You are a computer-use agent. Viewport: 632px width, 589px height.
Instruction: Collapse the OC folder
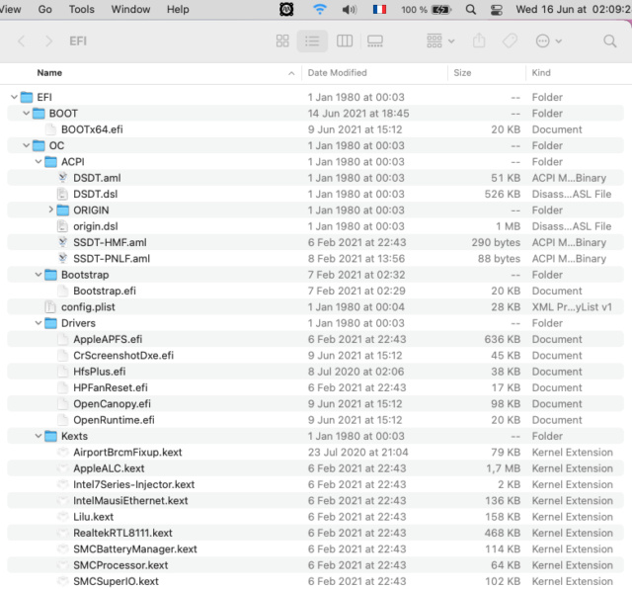tap(27, 145)
